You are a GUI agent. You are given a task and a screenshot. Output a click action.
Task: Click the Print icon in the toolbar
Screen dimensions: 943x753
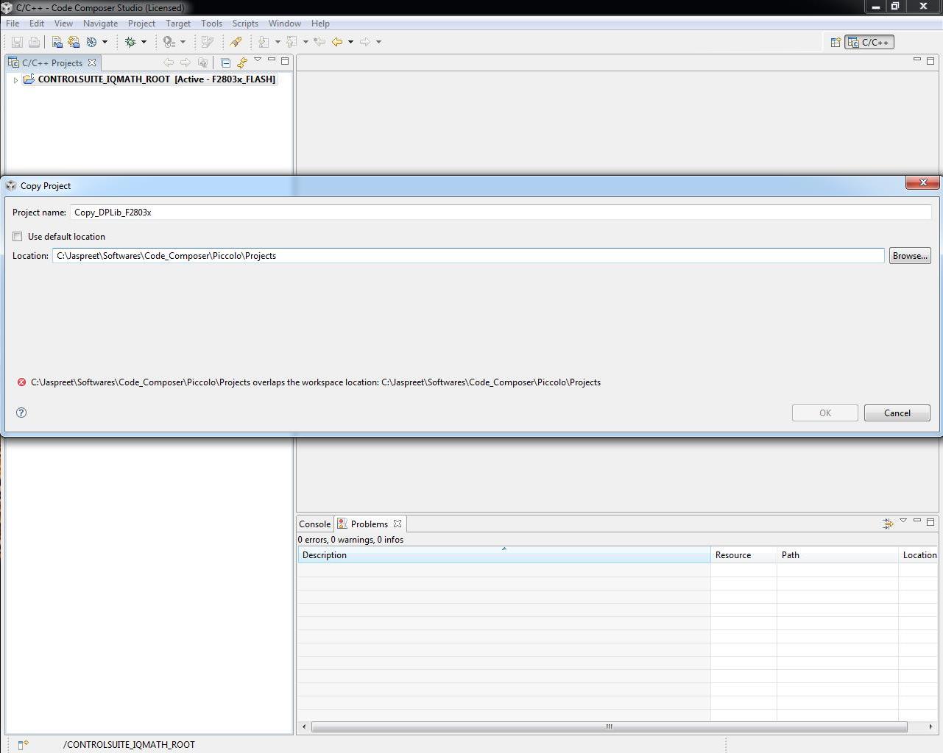(x=34, y=42)
